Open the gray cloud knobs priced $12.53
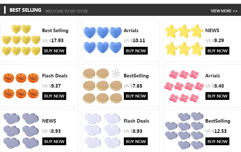This screenshot has width=241, height=152. coord(184,131)
